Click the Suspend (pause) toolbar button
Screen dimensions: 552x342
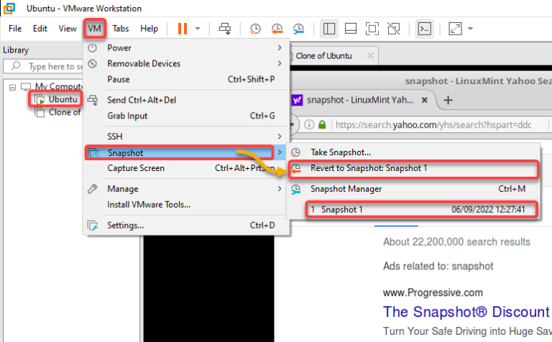pos(183,29)
